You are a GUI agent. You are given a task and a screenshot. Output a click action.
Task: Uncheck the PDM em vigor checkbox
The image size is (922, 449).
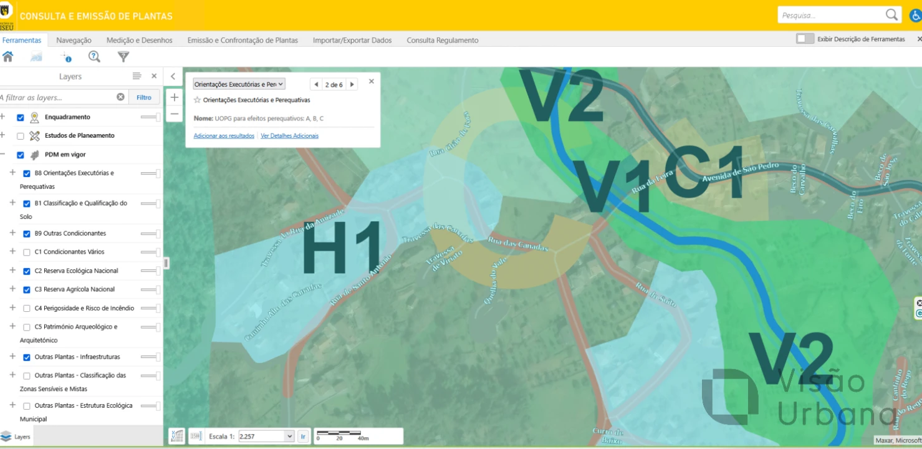tap(21, 155)
